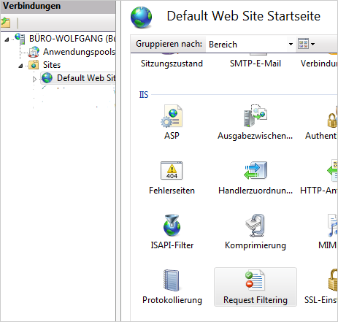This screenshot has width=338, height=322.
Task: Click the Sitzungszustand label
Action: 172,64
